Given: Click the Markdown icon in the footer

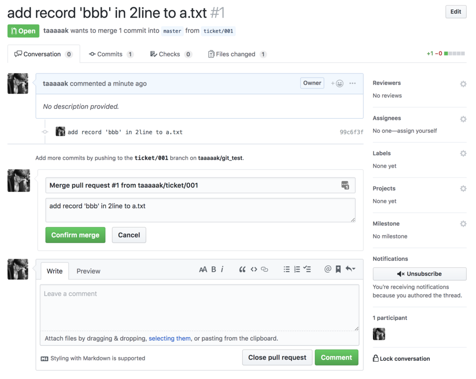Looking at the screenshot, I should pos(44,359).
